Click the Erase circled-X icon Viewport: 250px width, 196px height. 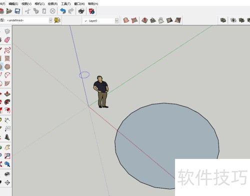[x=52, y=11]
